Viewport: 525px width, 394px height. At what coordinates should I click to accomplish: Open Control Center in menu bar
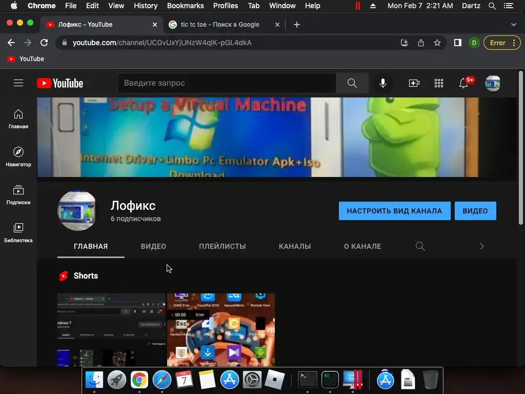[509, 6]
